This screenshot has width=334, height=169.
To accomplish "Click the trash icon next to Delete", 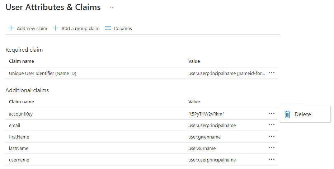I will [x=287, y=114].
